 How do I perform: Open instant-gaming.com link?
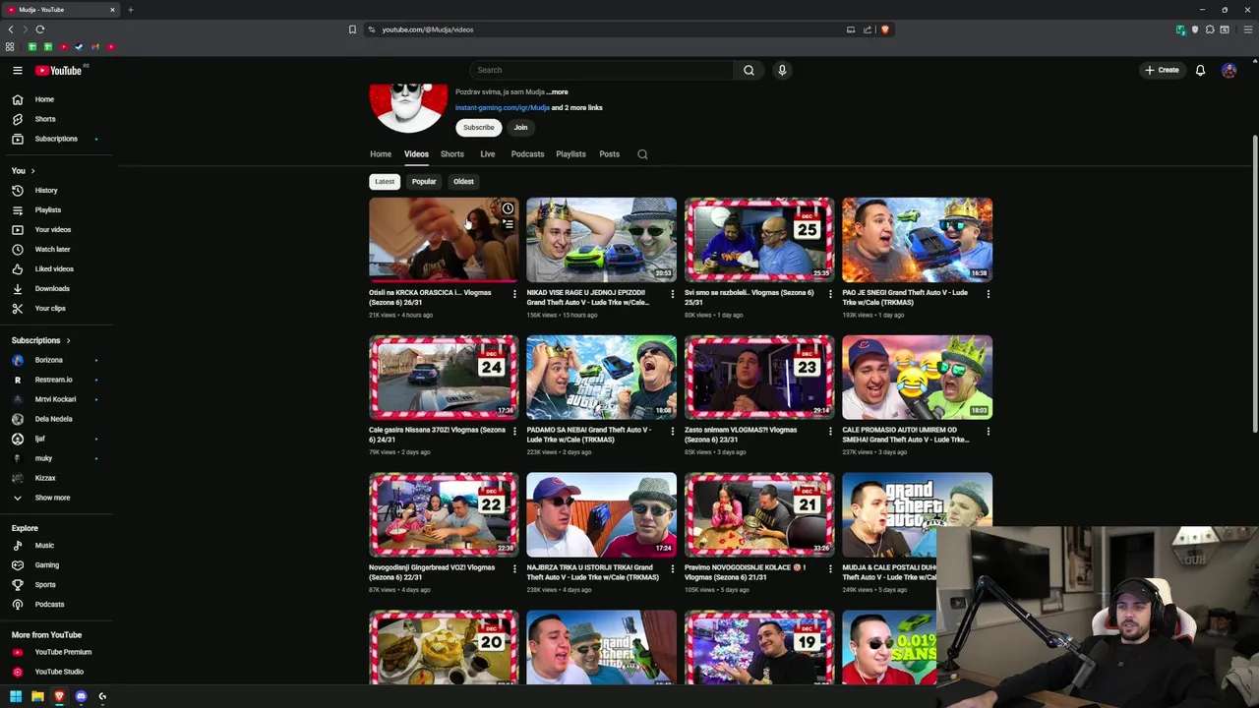click(x=502, y=107)
